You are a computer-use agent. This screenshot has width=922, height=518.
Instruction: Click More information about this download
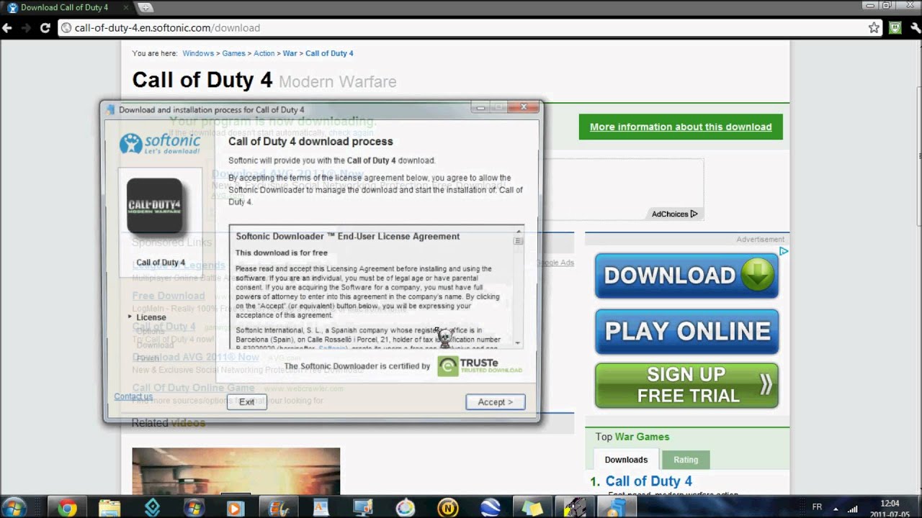[x=681, y=127]
